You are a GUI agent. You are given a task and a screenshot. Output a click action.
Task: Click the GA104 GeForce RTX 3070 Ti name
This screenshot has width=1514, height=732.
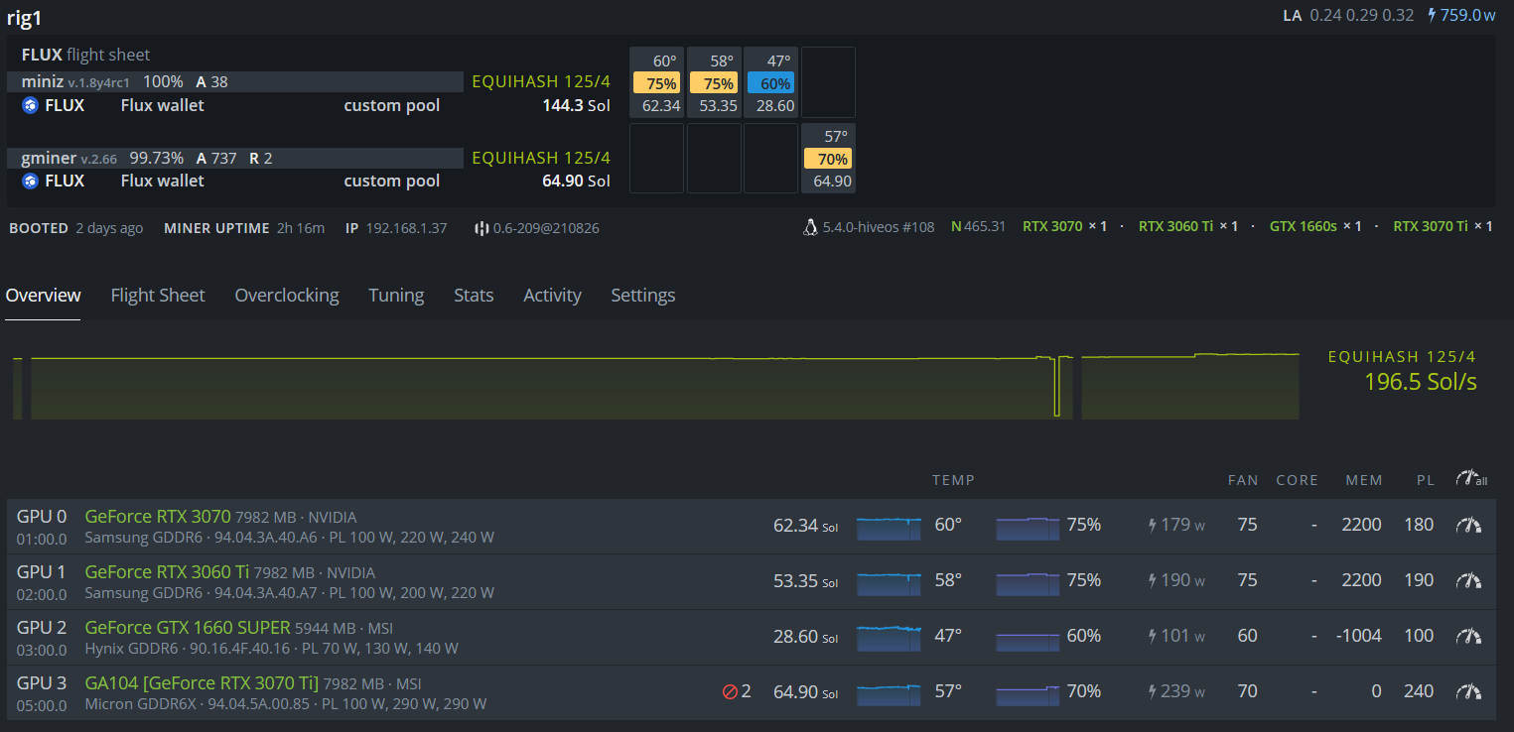click(x=202, y=683)
